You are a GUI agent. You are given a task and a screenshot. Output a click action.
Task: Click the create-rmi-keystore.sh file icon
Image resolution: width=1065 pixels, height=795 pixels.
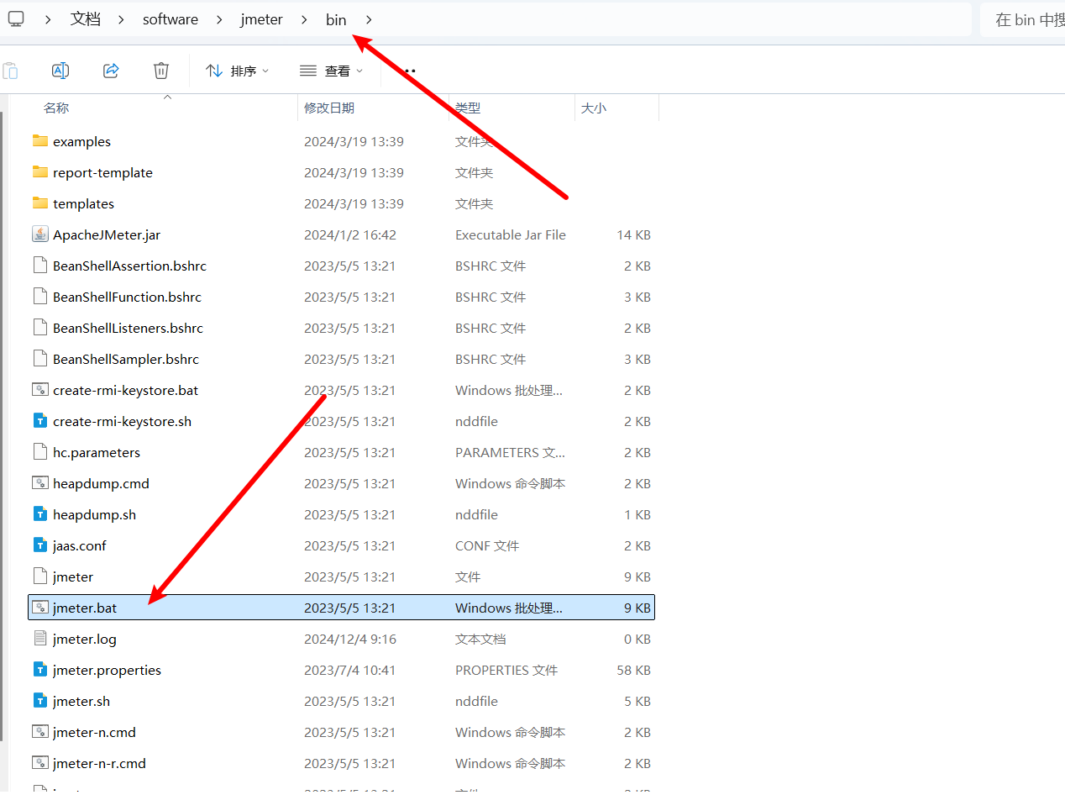point(40,421)
